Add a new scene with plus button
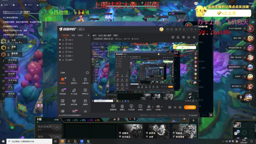This screenshot has width=256, height=144. click(x=89, y=35)
